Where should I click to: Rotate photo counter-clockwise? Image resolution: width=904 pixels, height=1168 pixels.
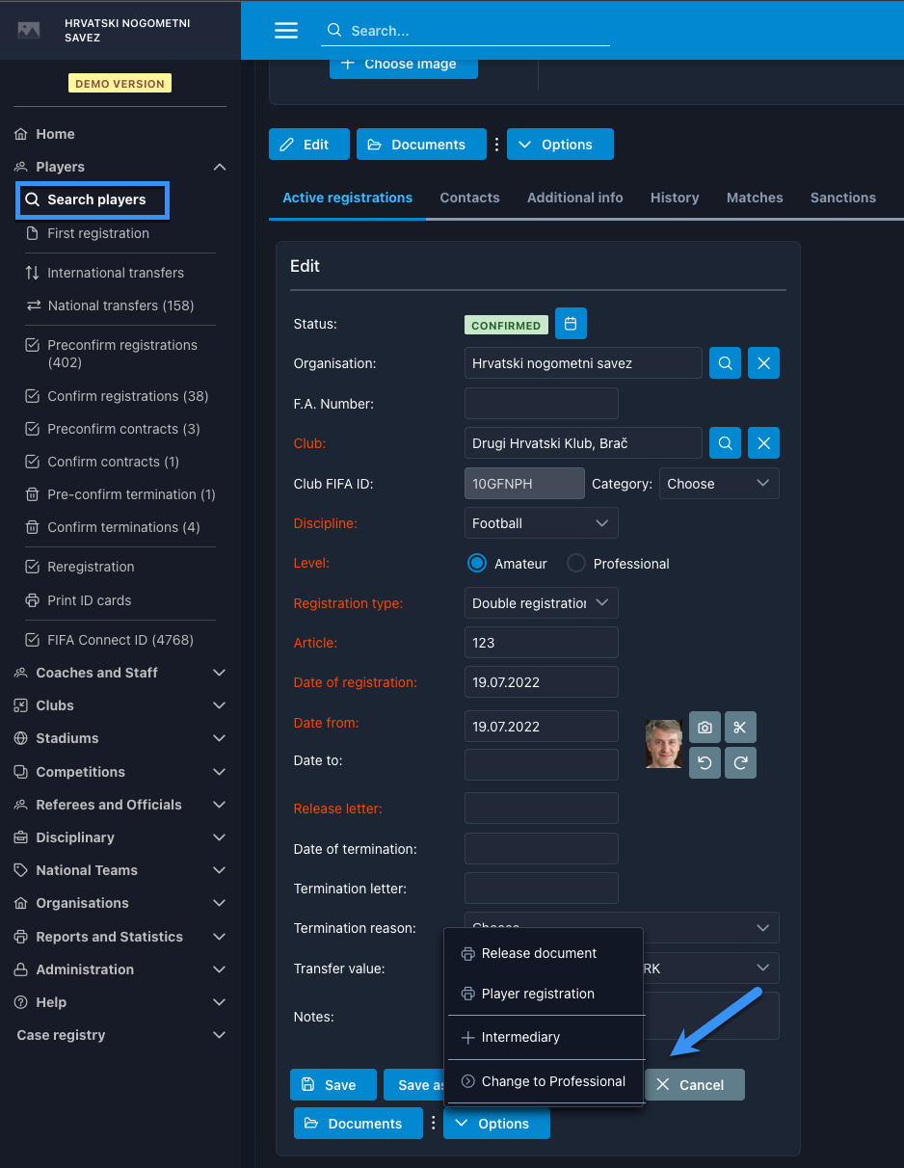click(x=705, y=762)
